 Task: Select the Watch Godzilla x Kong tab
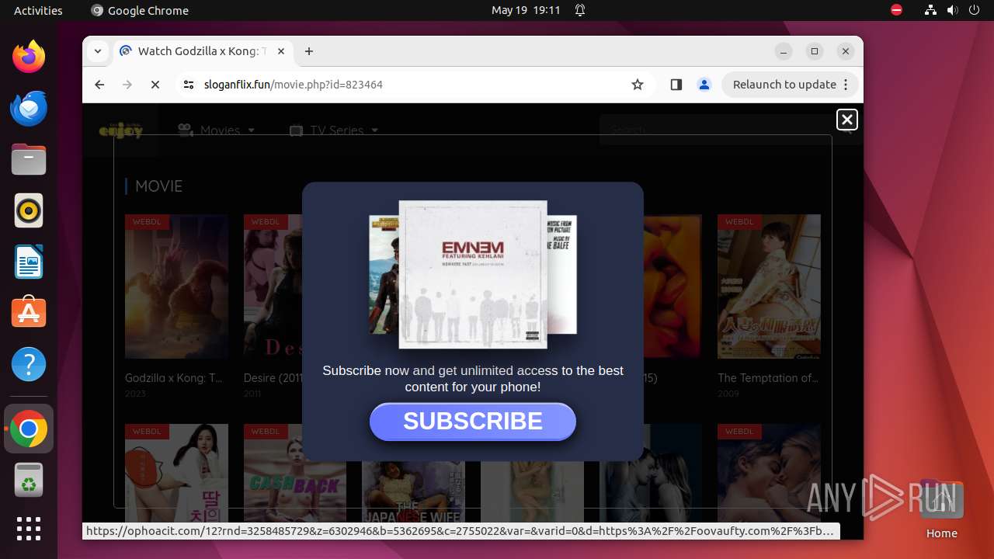[x=203, y=51]
